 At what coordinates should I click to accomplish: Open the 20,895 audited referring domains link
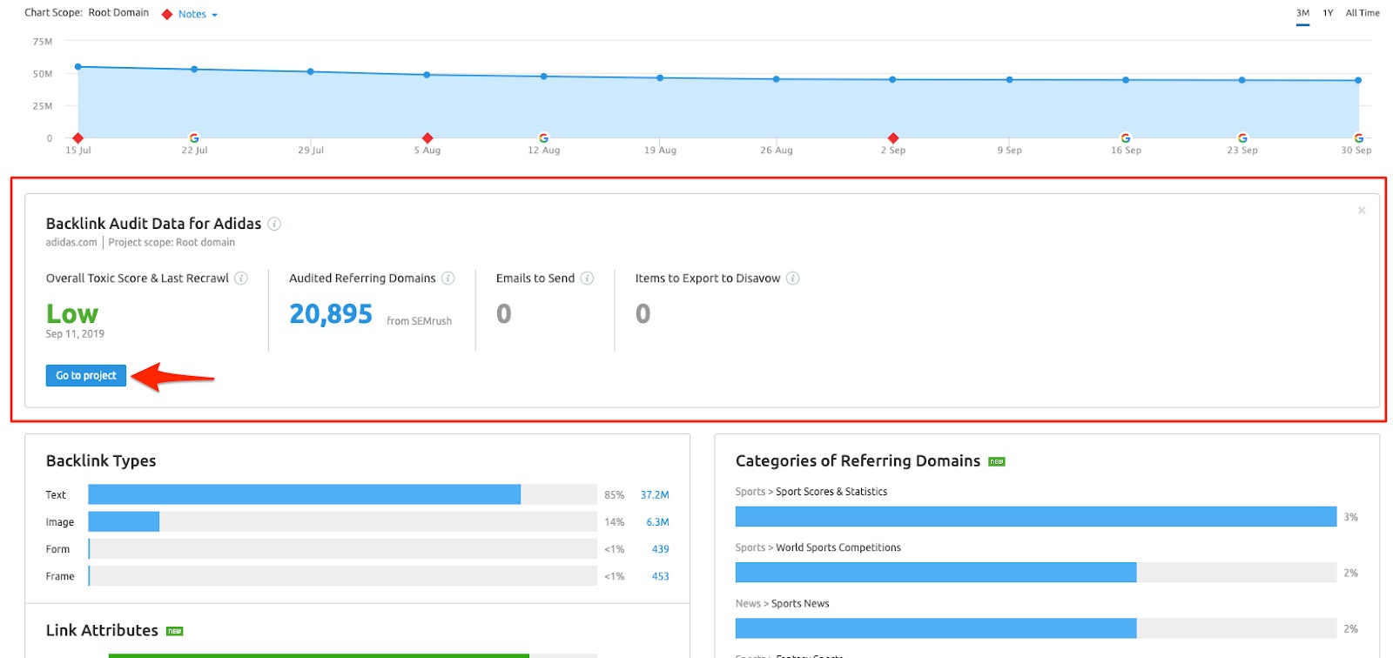pos(331,314)
